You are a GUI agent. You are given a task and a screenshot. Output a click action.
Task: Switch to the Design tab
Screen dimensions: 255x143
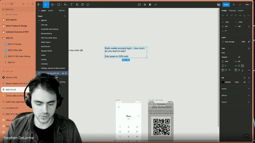click(x=224, y=11)
